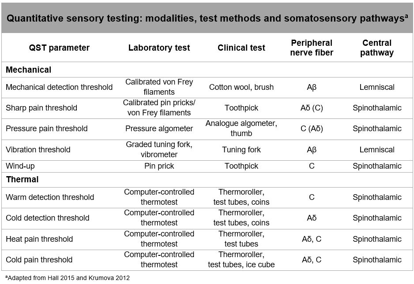Click the Cotton wool, brush cell
Screen dimensions: 414x284
tap(241, 87)
